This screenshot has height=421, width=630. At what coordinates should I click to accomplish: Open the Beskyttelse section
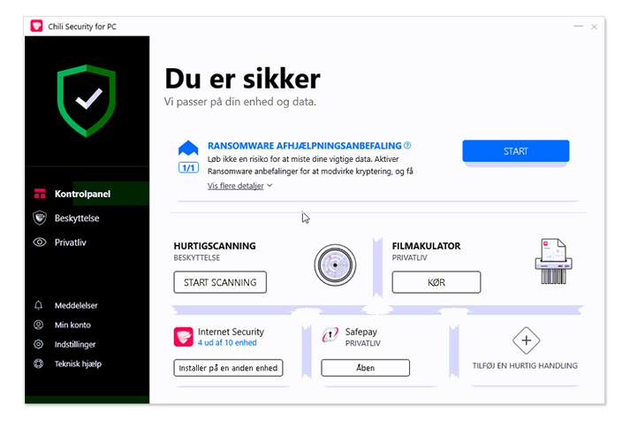[87, 218]
